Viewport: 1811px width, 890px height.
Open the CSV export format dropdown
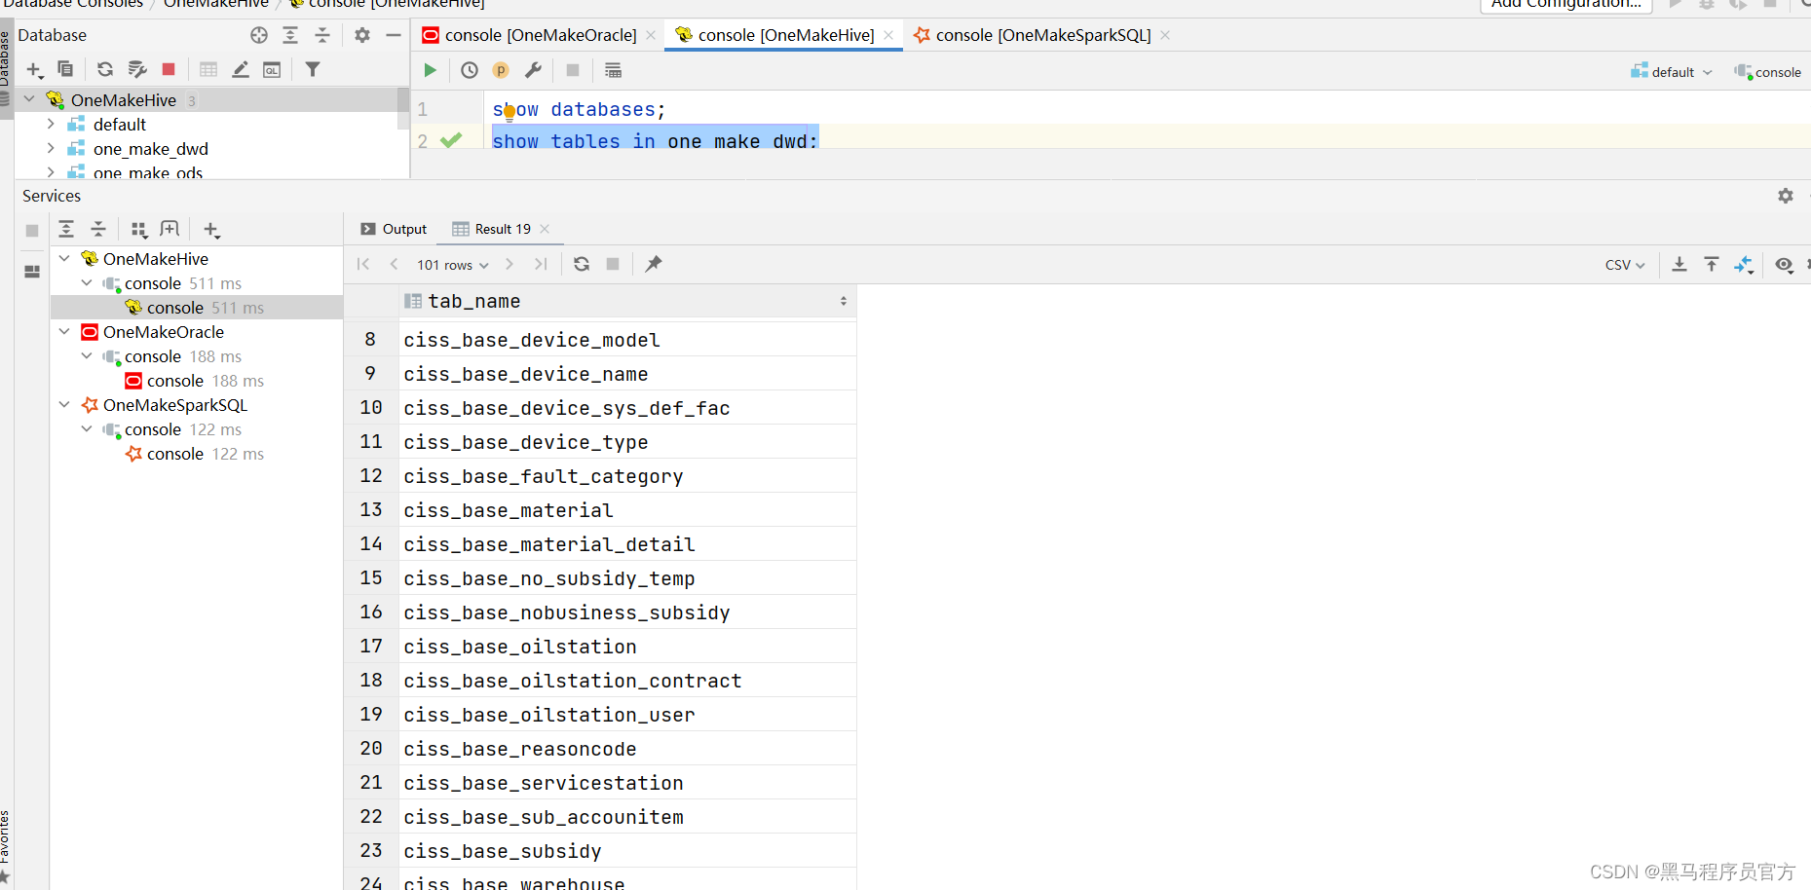(1625, 265)
